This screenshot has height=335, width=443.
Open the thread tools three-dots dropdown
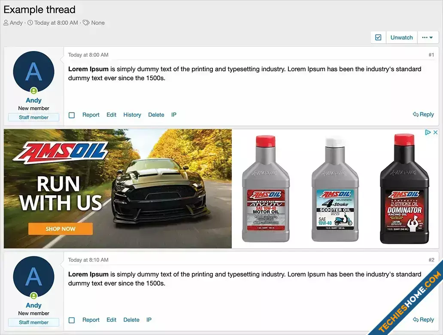click(428, 38)
